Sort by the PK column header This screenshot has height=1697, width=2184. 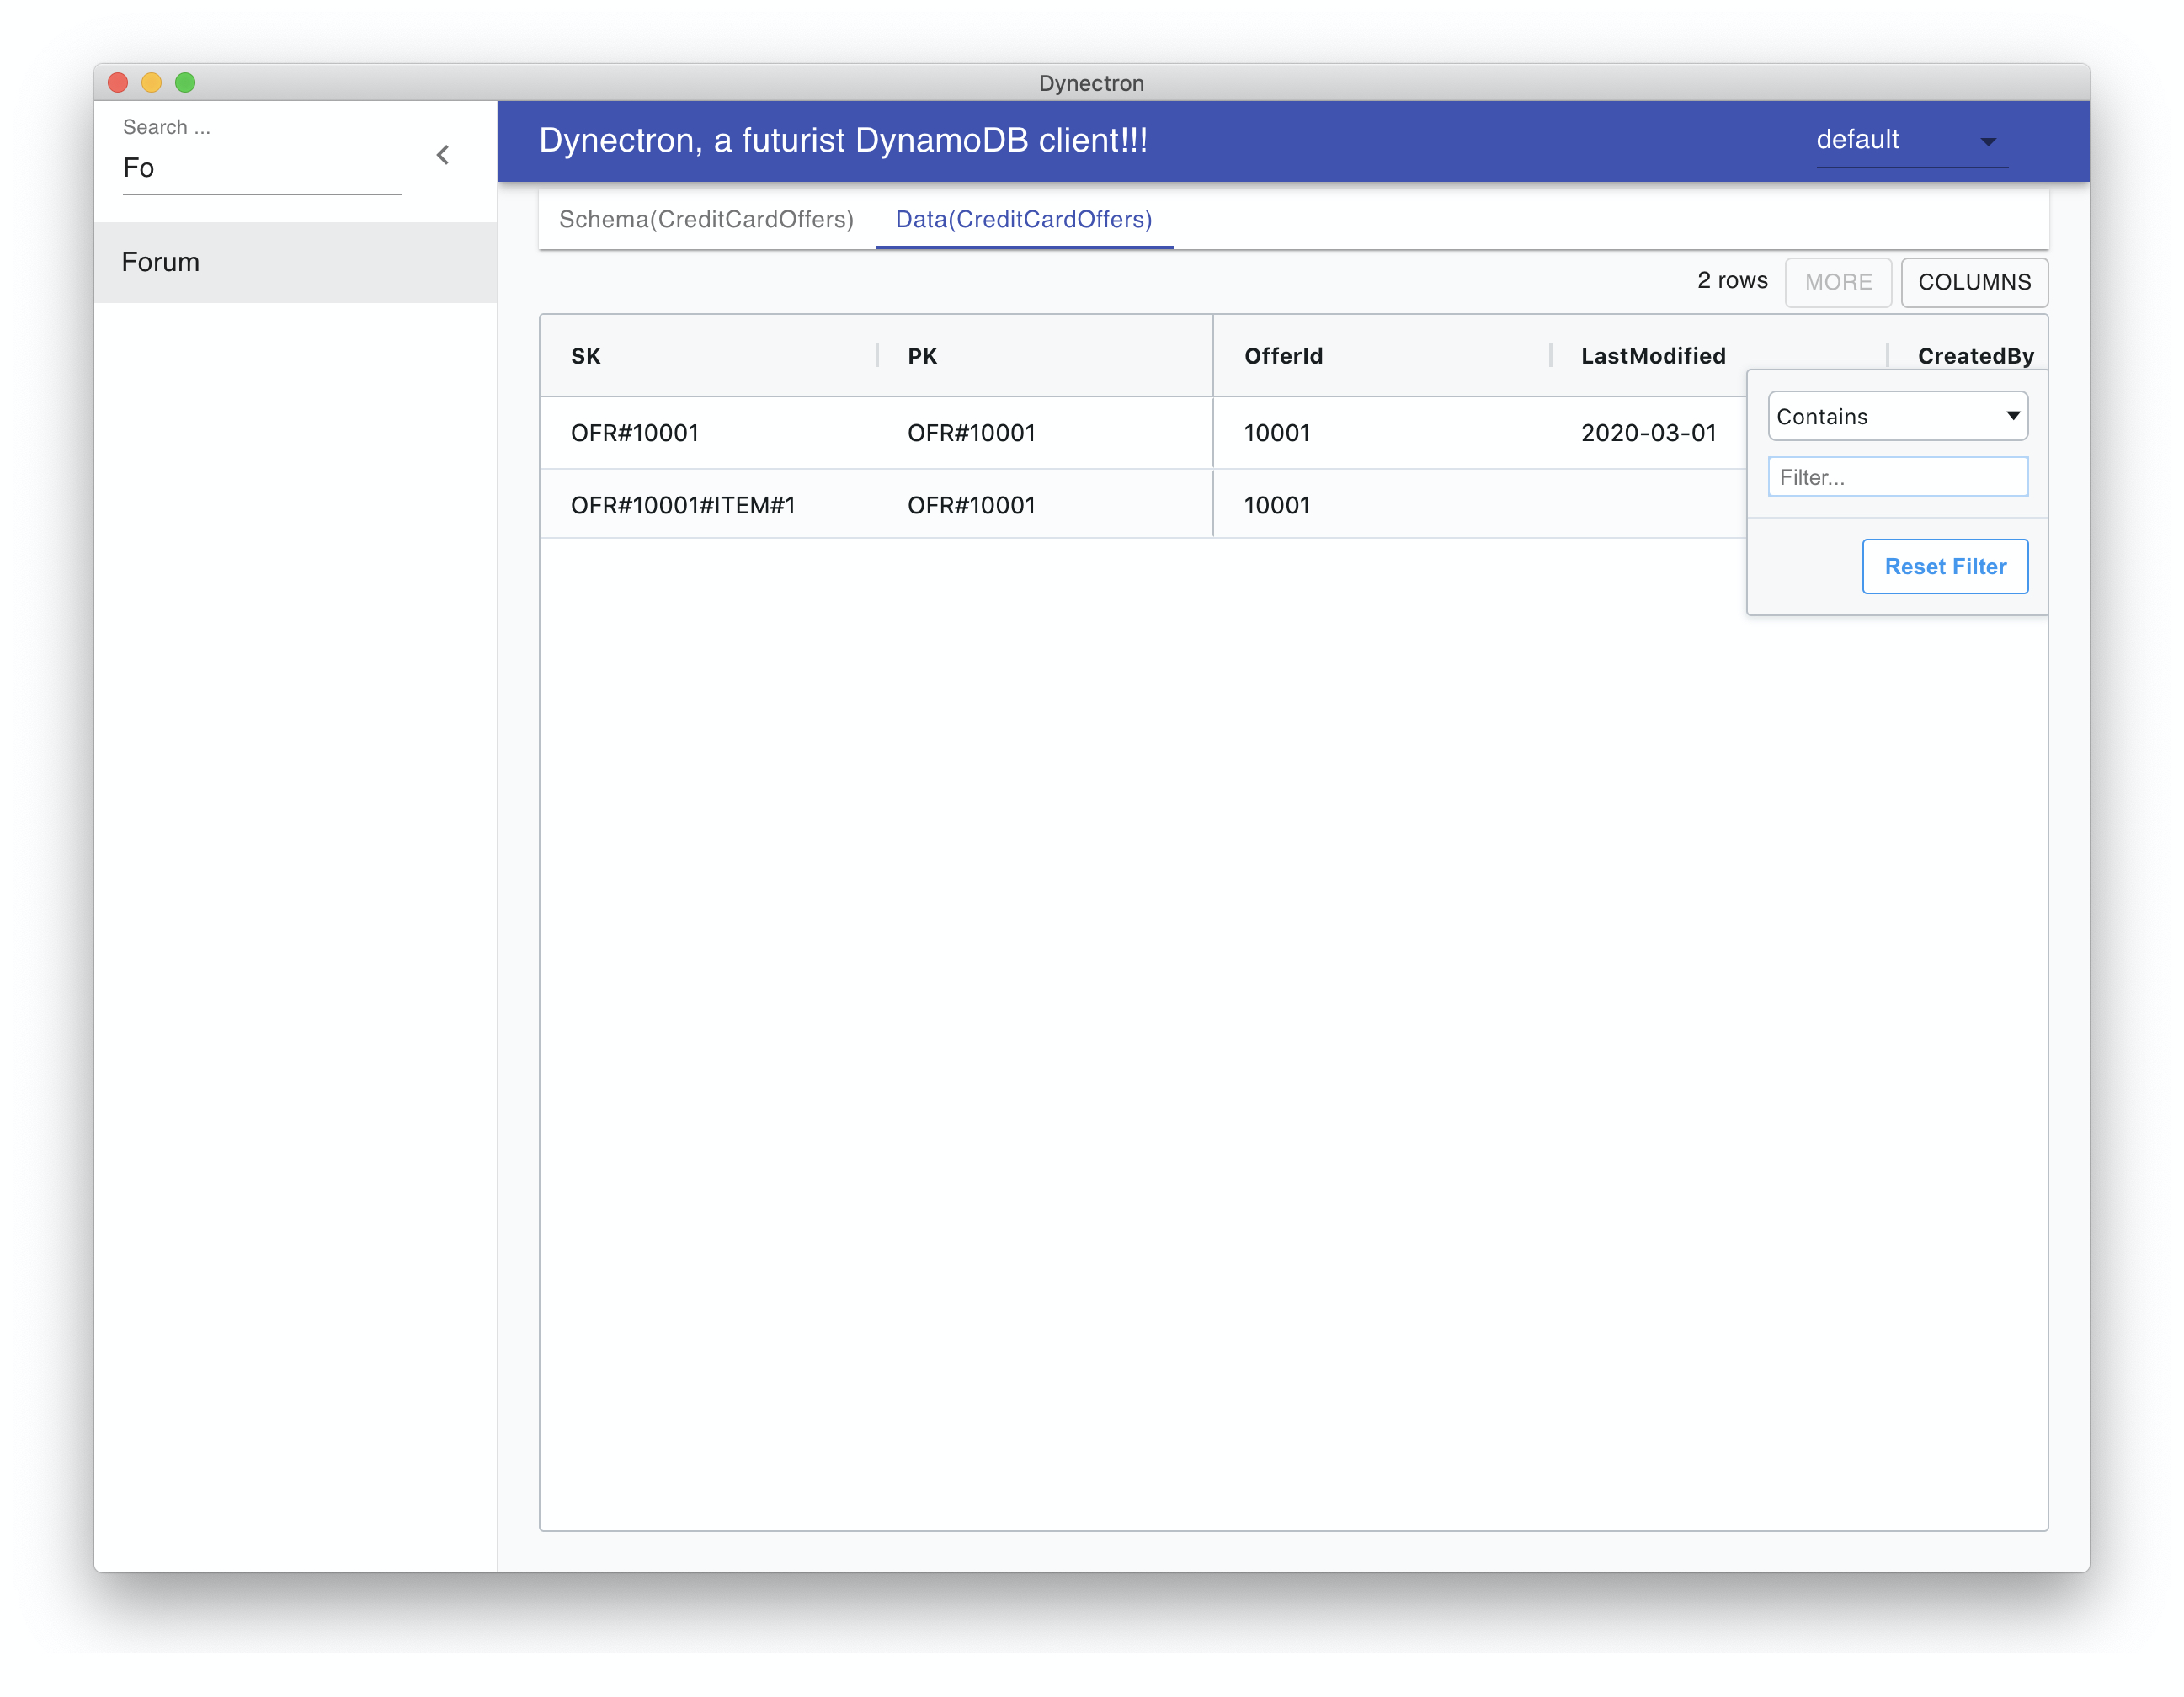[x=922, y=356]
